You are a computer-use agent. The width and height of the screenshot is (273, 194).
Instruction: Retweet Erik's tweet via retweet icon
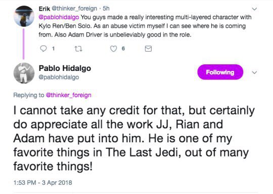pyautogui.click(x=78, y=49)
